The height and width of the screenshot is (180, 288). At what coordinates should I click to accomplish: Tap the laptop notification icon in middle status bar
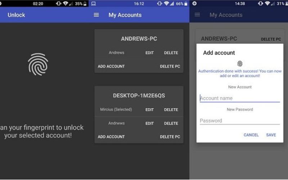94,4
